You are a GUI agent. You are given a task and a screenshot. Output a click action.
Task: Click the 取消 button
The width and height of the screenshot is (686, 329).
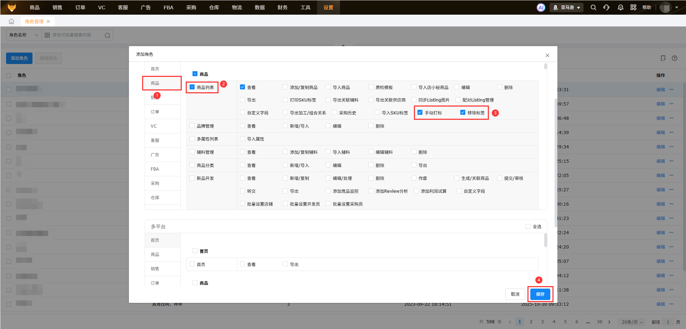pos(515,294)
